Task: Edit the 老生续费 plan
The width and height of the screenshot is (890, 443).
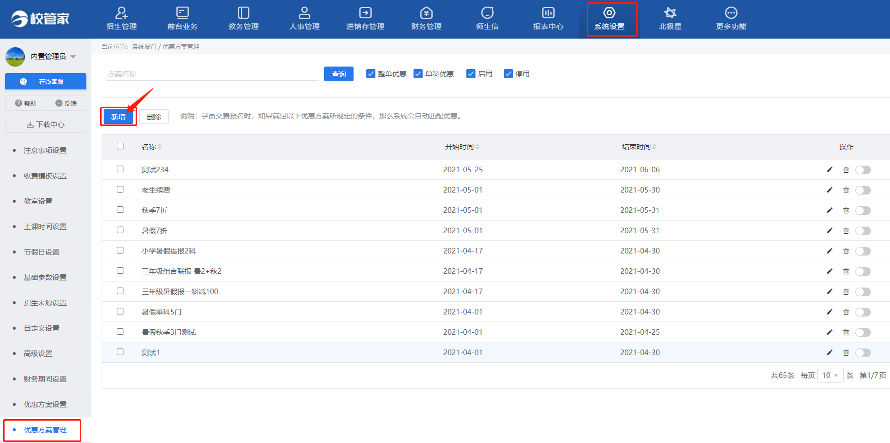Action: tap(830, 190)
